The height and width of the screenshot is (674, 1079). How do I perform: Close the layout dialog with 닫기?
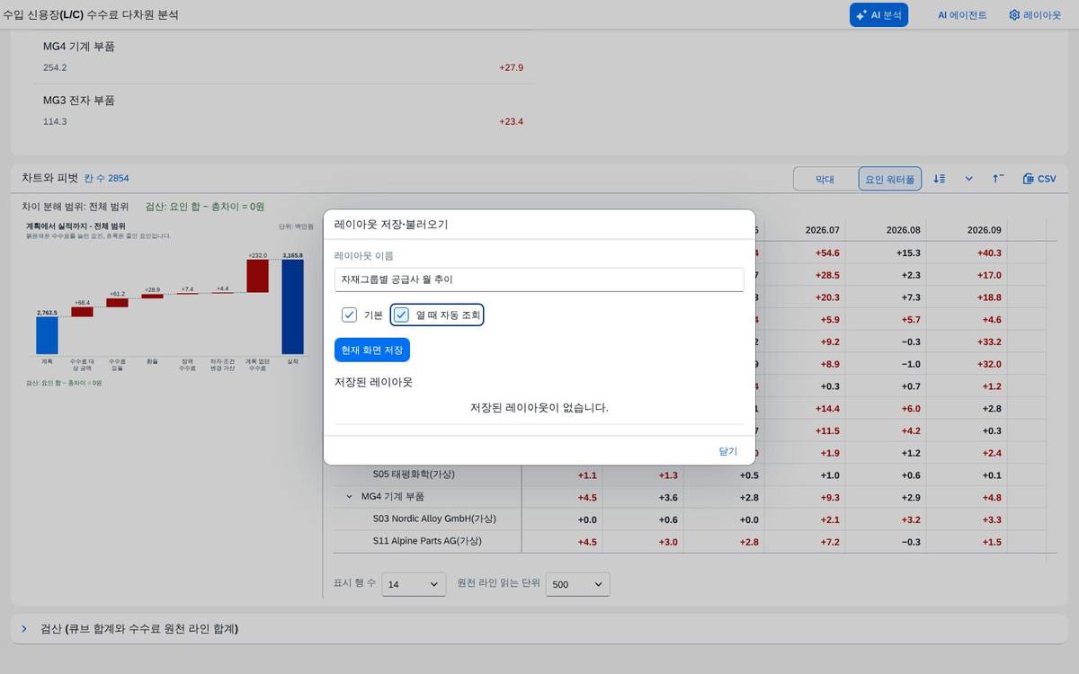[728, 451]
